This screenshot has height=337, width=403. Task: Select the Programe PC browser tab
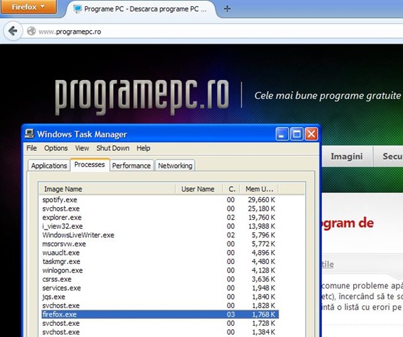[x=141, y=9]
